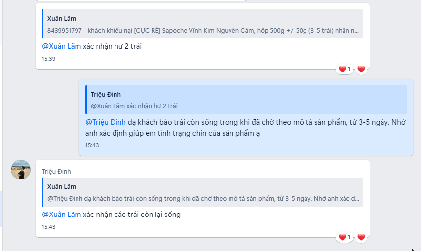
Task: Jump to quoted Triệu Đinh 'xác nhận hư 2 trái'
Action: pyautogui.click(x=246, y=100)
